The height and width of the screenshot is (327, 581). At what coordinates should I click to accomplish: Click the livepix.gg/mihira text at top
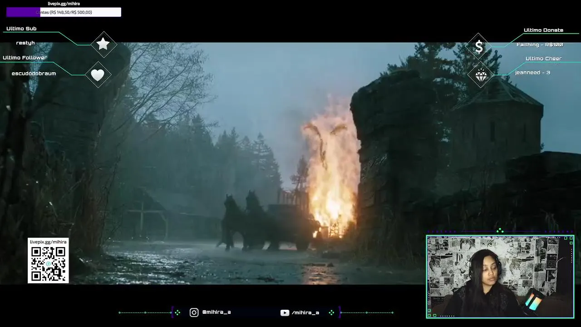point(64,4)
